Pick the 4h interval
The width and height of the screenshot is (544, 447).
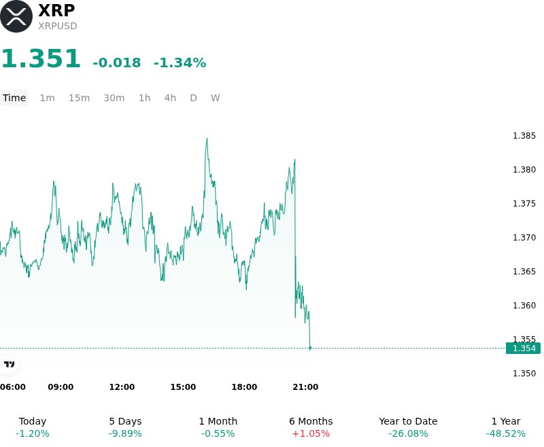point(170,98)
